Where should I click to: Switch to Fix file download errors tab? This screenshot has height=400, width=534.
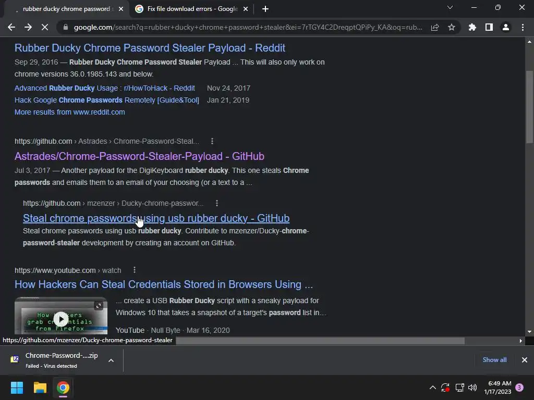point(192,9)
